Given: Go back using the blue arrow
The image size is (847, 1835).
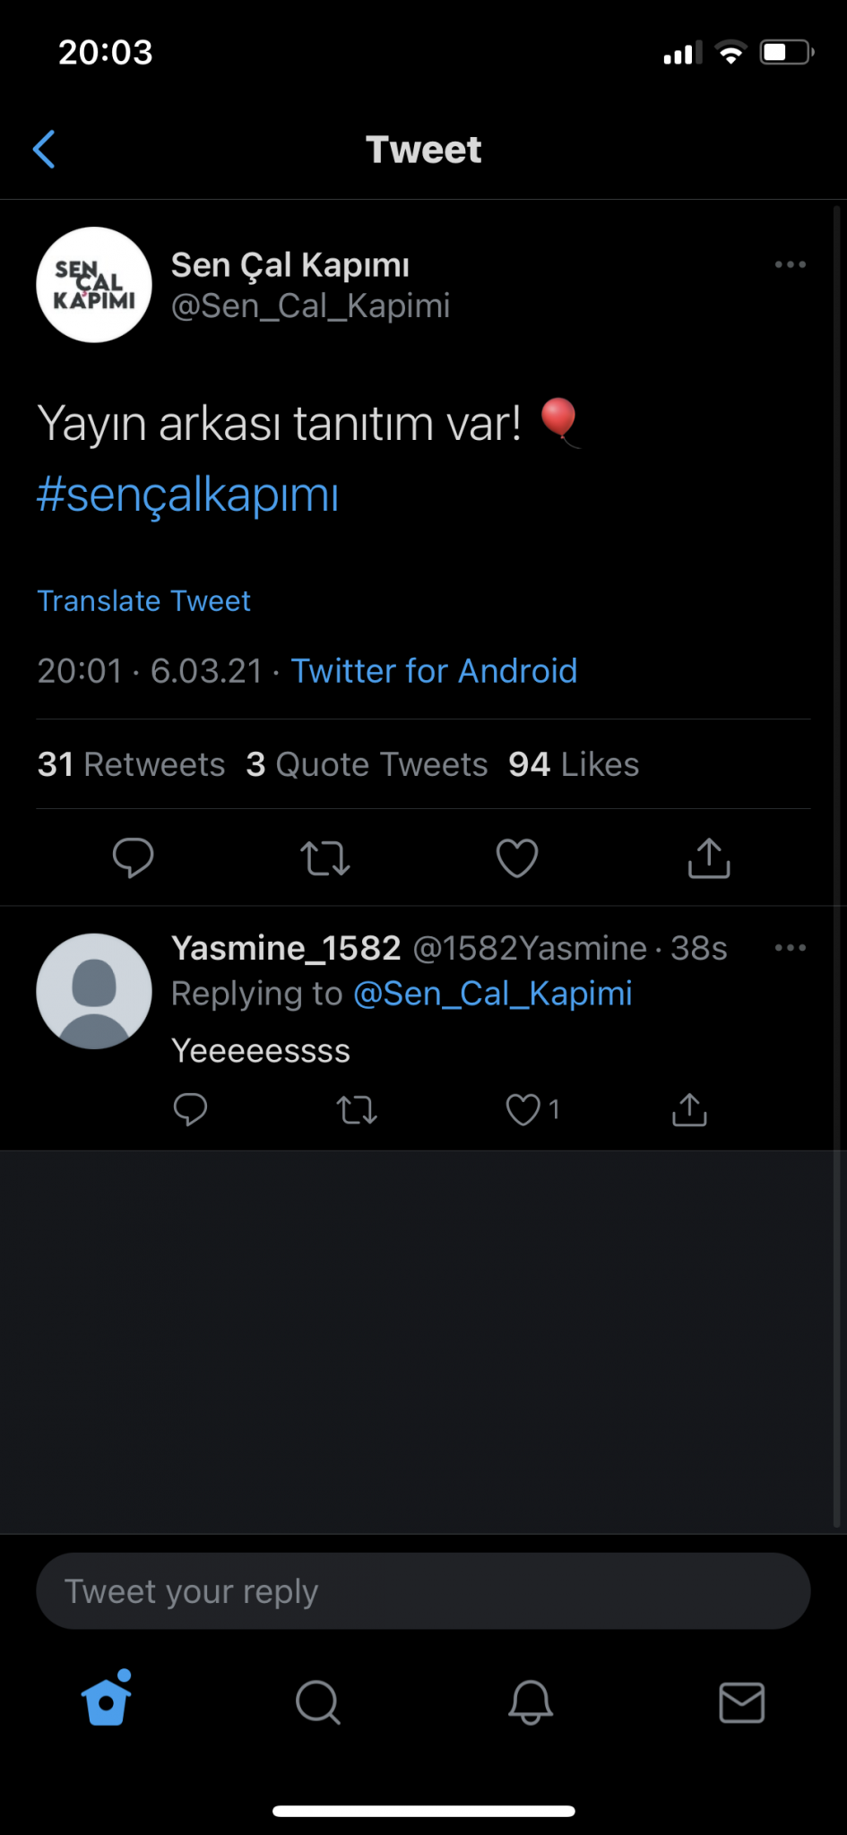Looking at the screenshot, I should (x=44, y=149).
